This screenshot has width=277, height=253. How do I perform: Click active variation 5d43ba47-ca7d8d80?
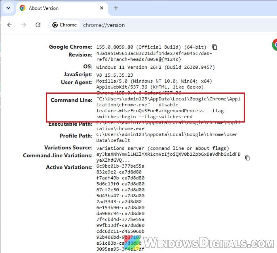(x=120, y=196)
